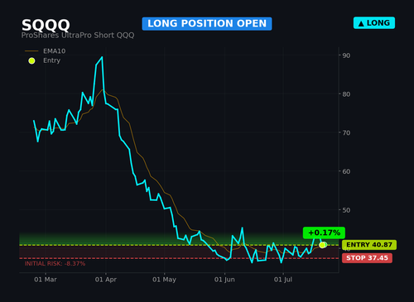Image resolution: width=414 pixels, height=302 pixels.
Task: Click the EMA10 legend line sample
Action: [x=31, y=51]
